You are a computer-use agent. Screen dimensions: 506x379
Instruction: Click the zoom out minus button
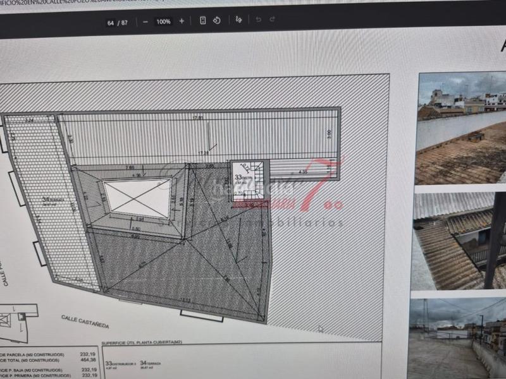click(x=145, y=21)
